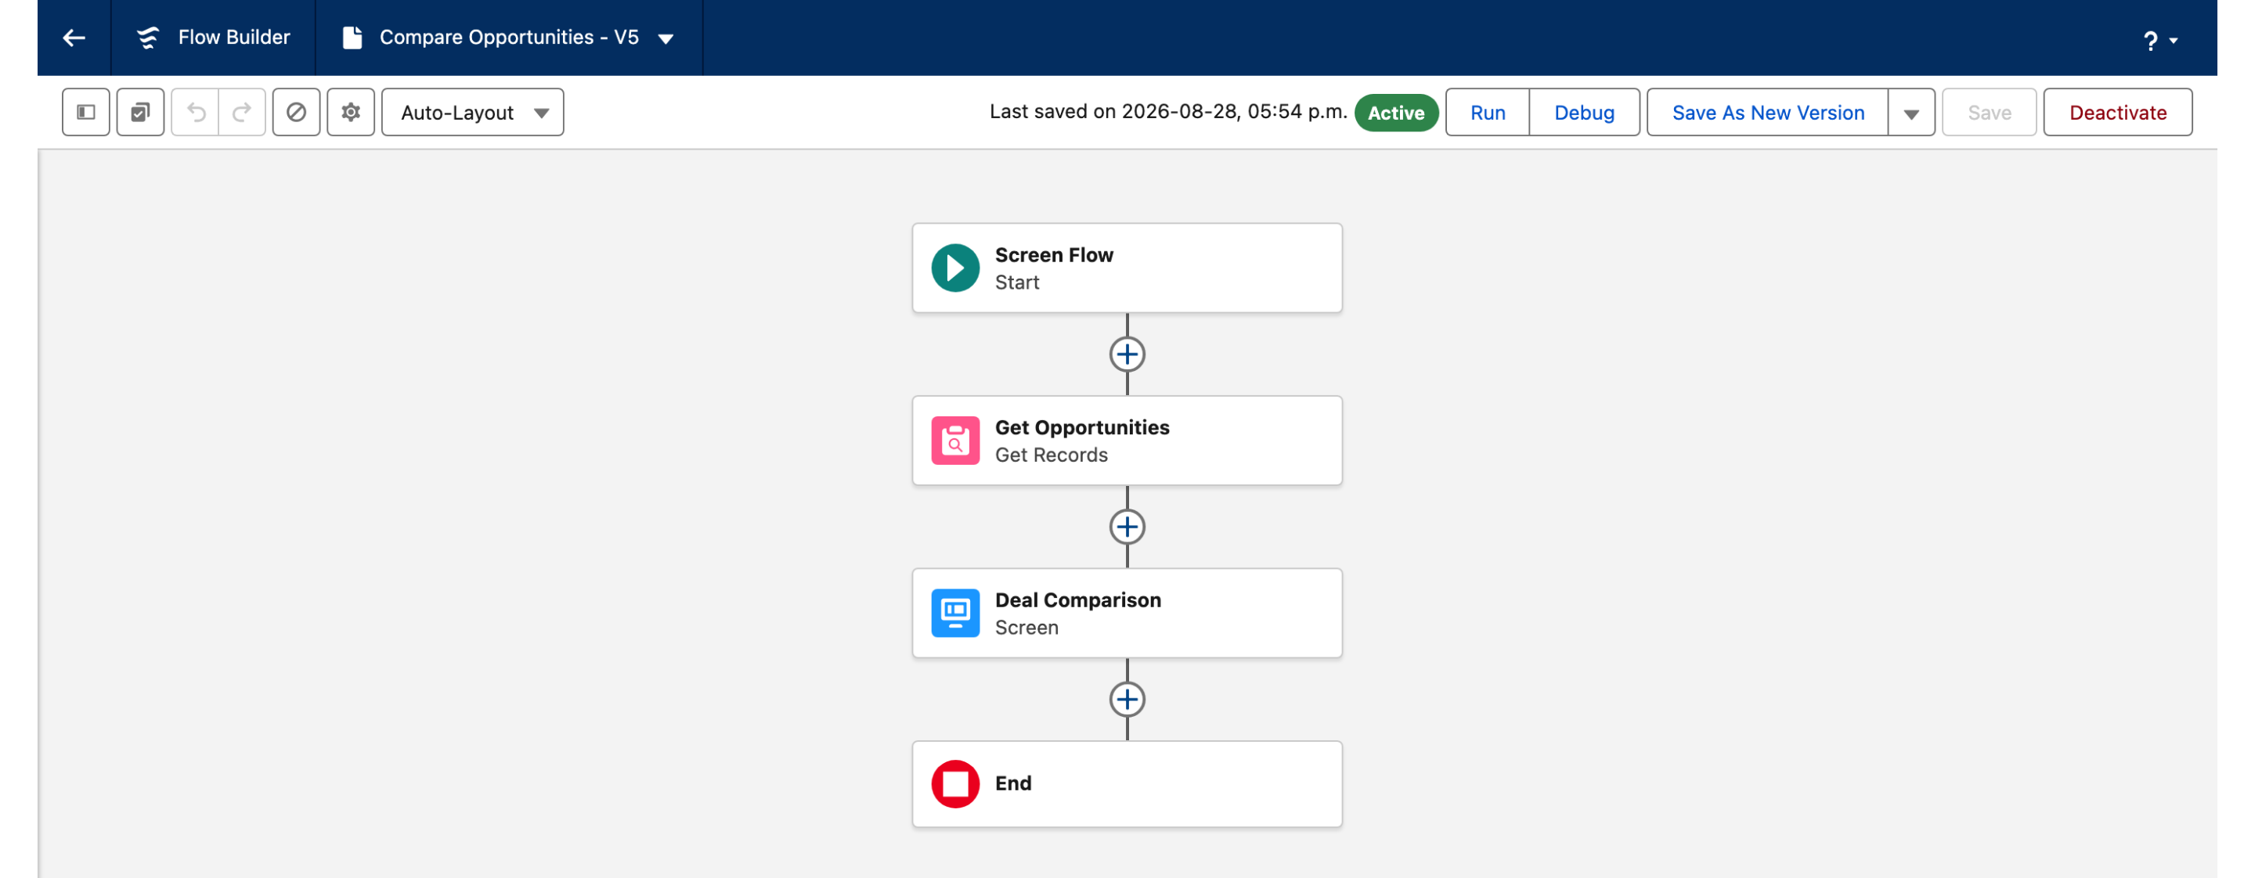The width and height of the screenshot is (2255, 878).
Task: Add an element after Deal Comparison
Action: tap(1127, 700)
